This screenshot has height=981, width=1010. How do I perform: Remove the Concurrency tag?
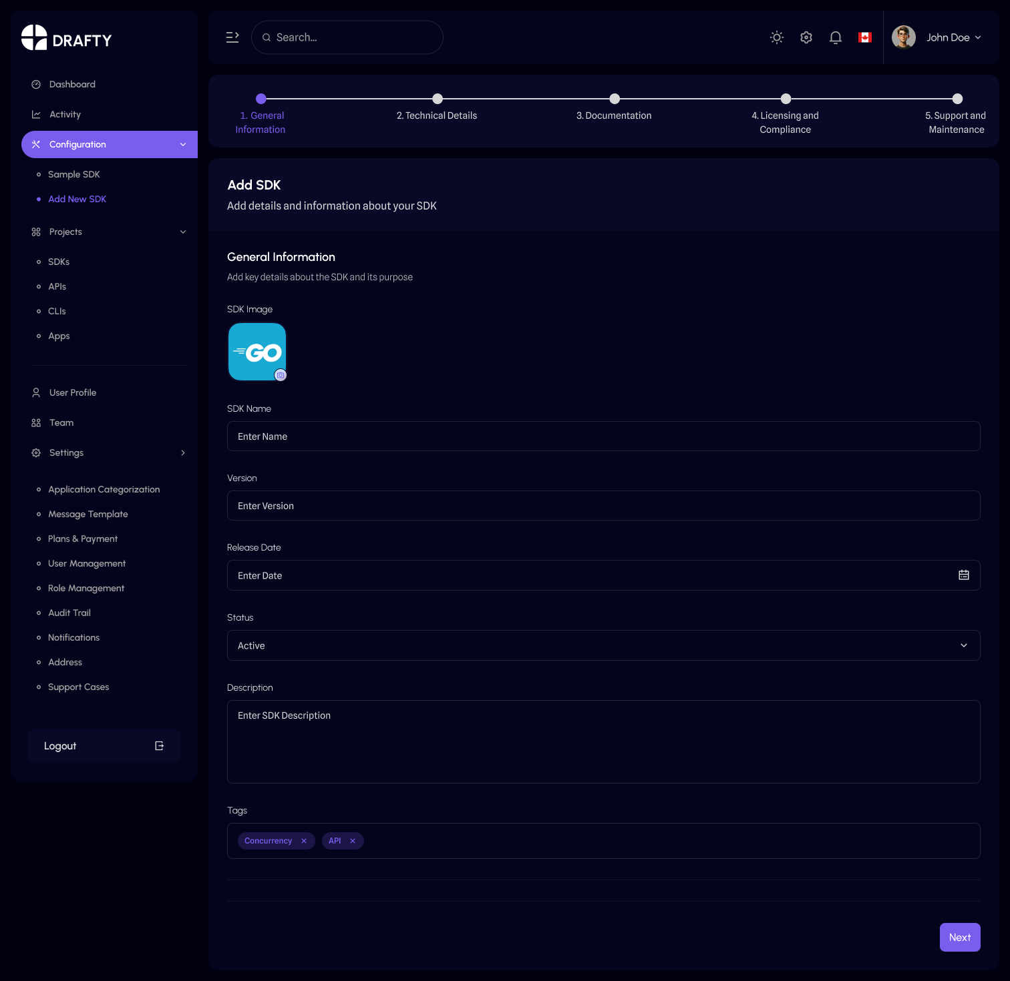pos(304,841)
